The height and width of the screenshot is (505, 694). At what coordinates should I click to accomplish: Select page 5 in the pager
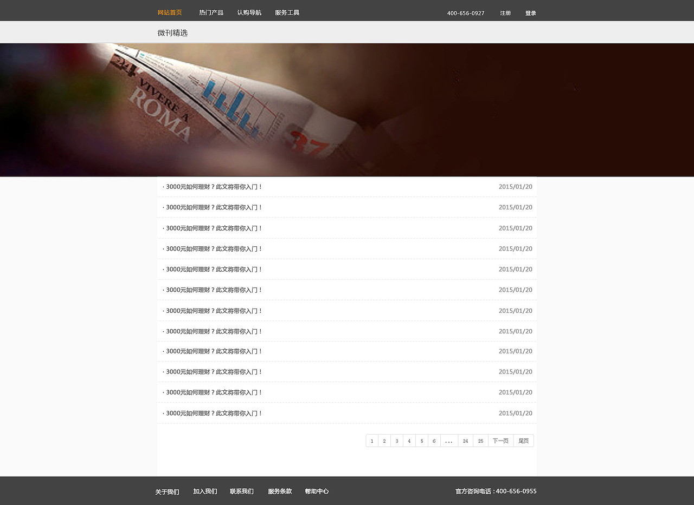point(422,441)
